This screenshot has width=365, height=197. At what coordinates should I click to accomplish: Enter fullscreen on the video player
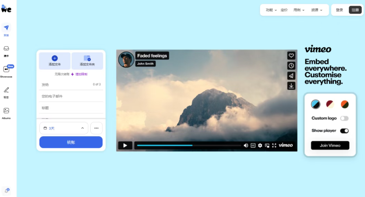(x=274, y=145)
